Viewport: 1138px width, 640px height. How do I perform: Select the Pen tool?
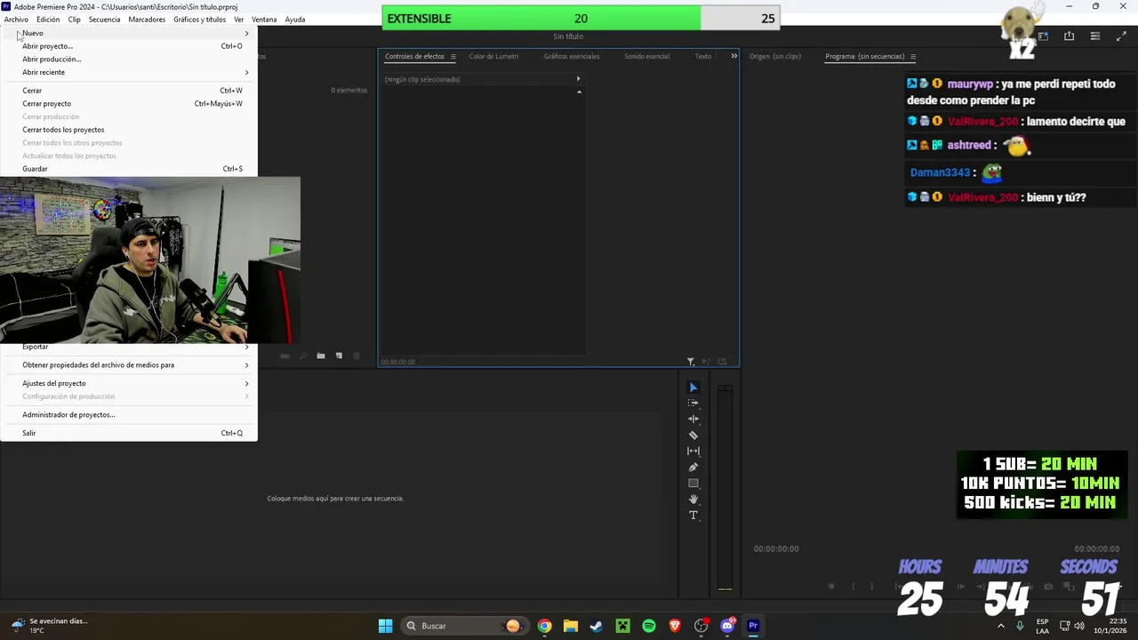tap(693, 468)
